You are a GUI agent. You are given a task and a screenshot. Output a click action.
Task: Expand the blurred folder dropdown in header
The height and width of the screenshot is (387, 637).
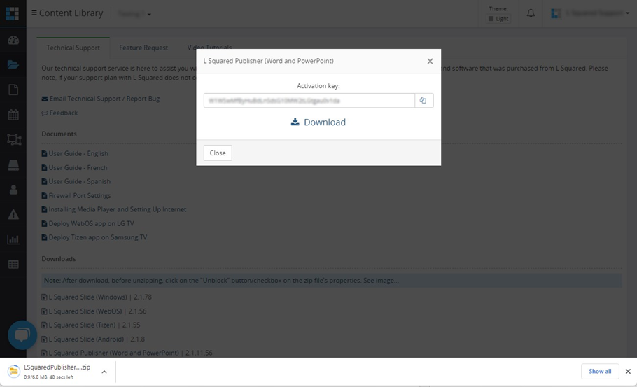[134, 14]
